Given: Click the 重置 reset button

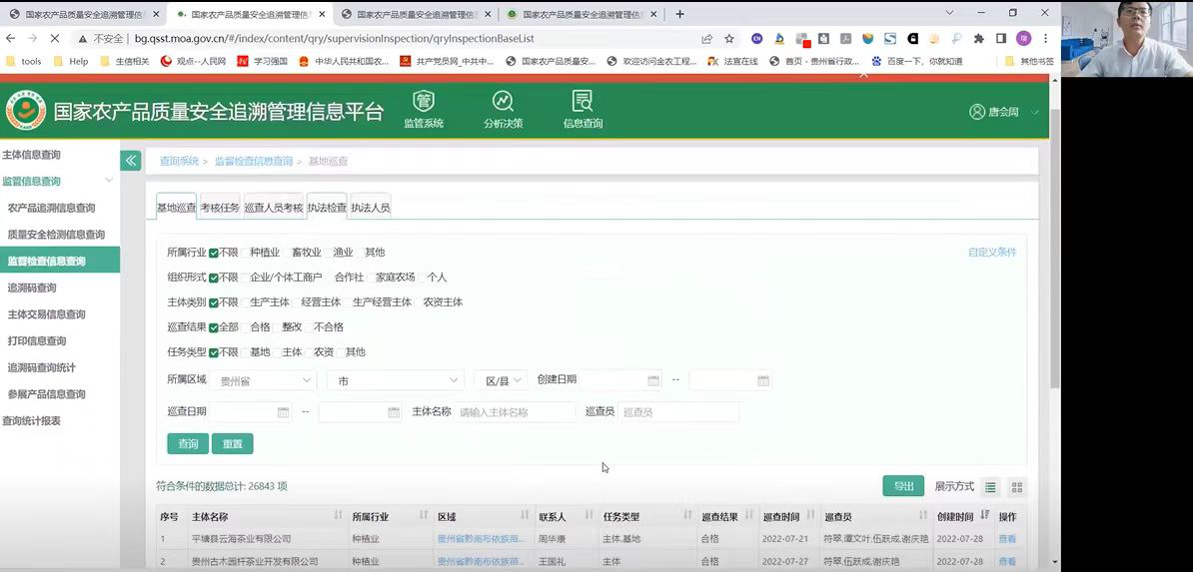Looking at the screenshot, I should tap(232, 444).
